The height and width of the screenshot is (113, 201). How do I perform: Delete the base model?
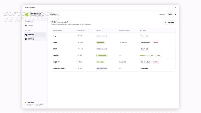[x=156, y=42]
